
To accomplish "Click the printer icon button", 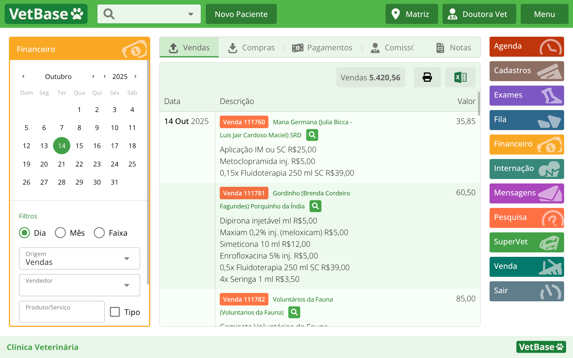I will click(x=427, y=77).
